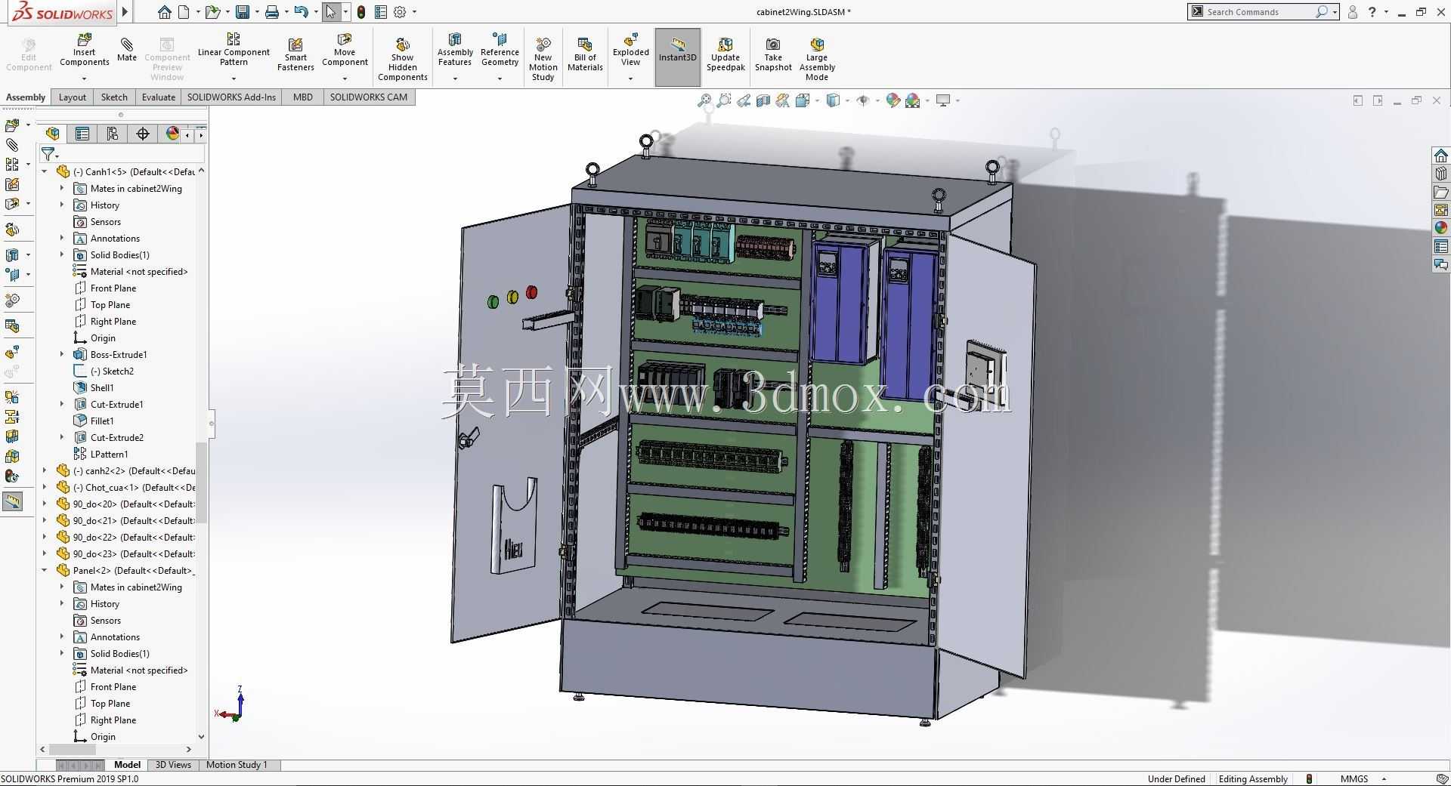Click the Print icon
1451x786 pixels.
tap(272, 12)
